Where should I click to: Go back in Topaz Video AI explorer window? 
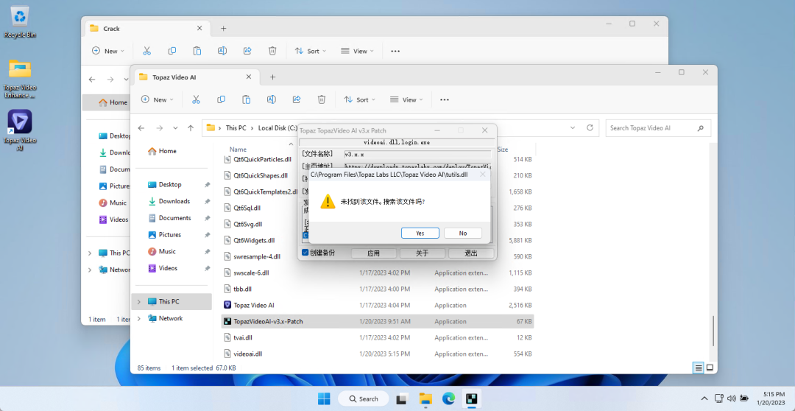pyautogui.click(x=141, y=128)
